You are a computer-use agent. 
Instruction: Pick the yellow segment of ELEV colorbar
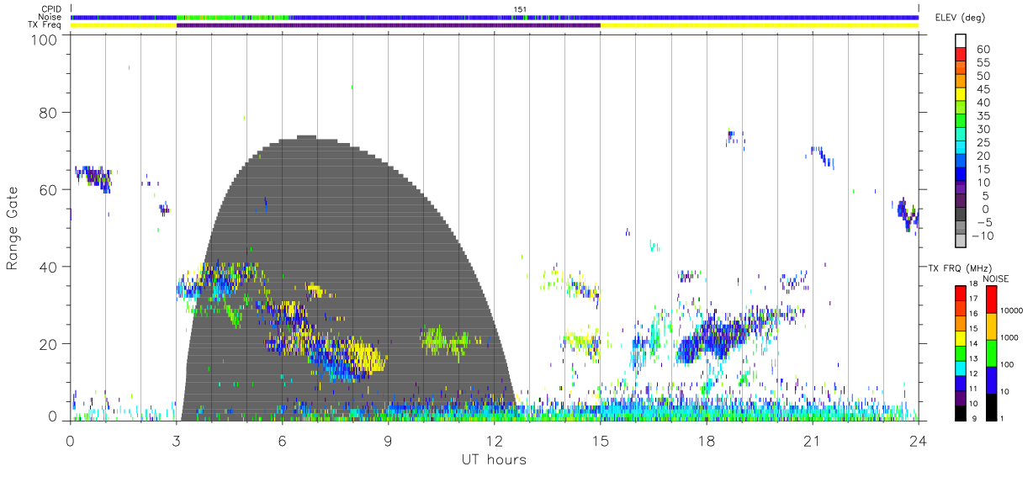coord(961,95)
